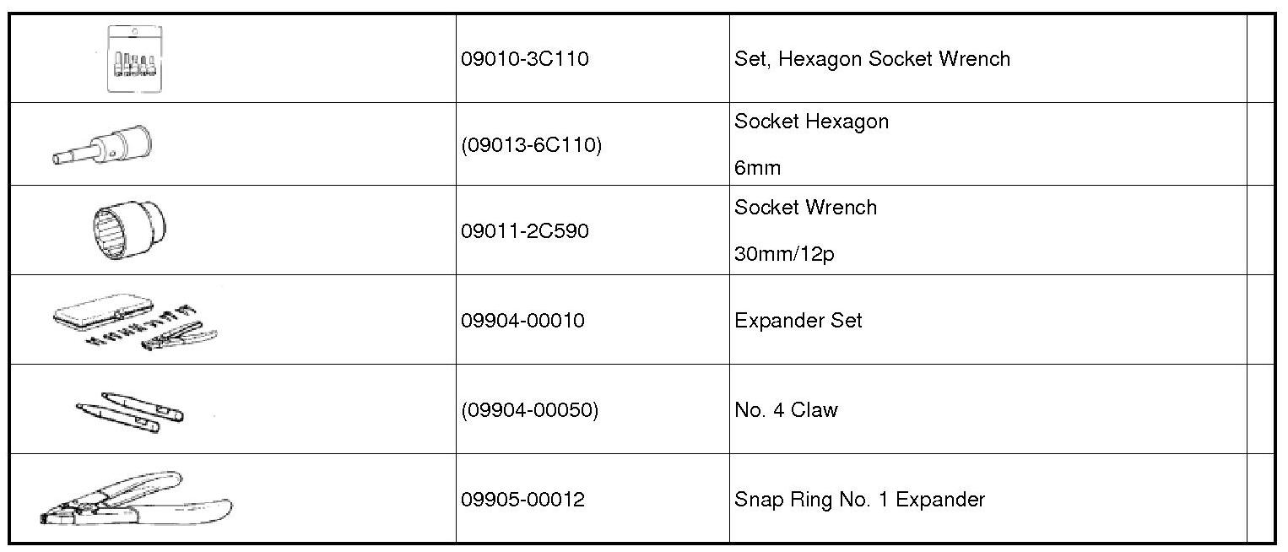1288x552 pixels.
Task: Select the "Socket Hexagon" text
Action: [811, 122]
